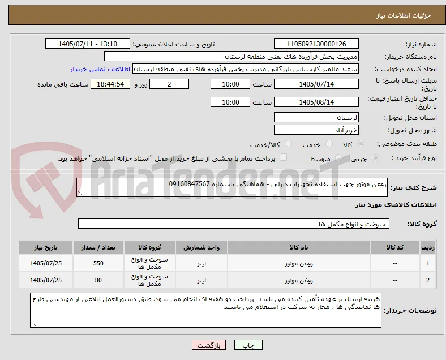This screenshot has height=360, width=446.
Task: Select the خدمت radio button
Action: point(329,144)
